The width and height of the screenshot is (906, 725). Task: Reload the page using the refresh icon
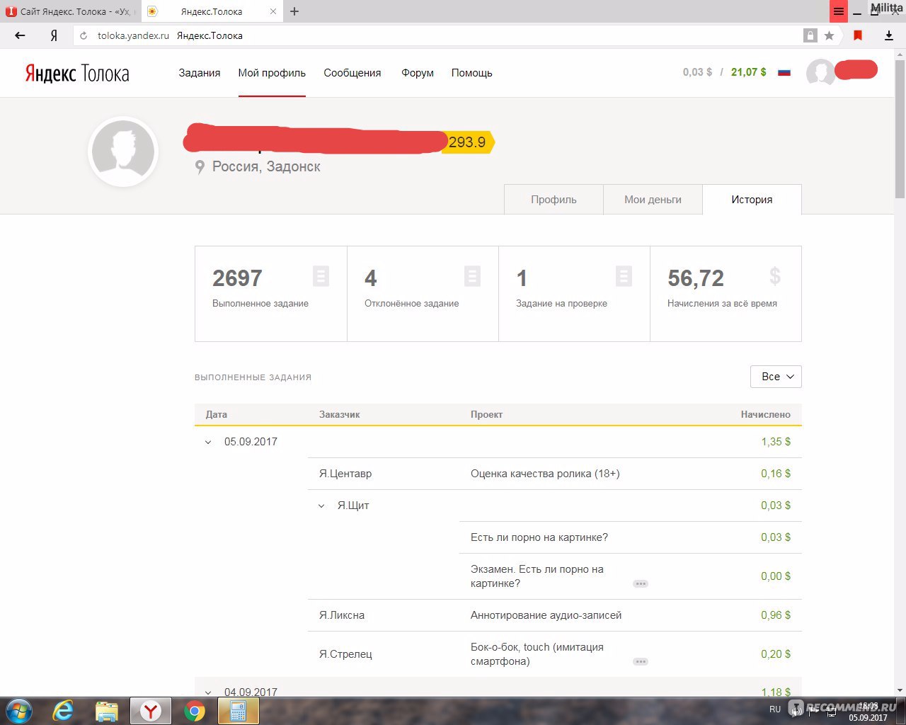pos(84,35)
